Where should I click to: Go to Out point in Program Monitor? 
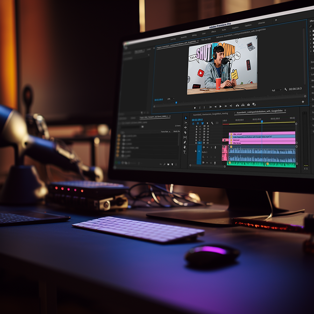[231, 106]
